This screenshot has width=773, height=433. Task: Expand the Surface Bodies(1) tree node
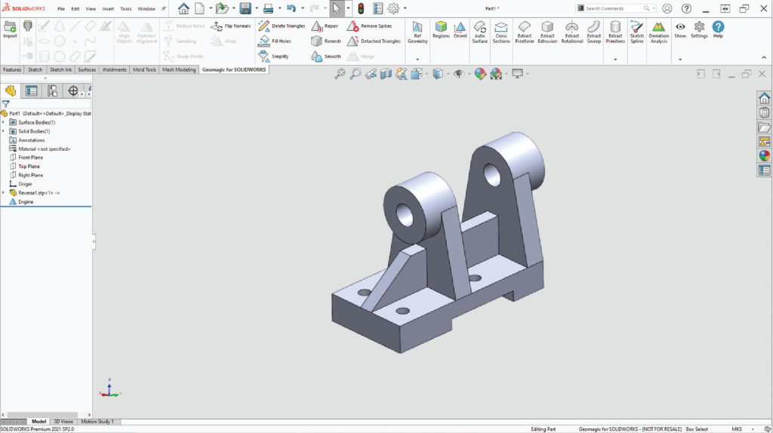click(4, 122)
